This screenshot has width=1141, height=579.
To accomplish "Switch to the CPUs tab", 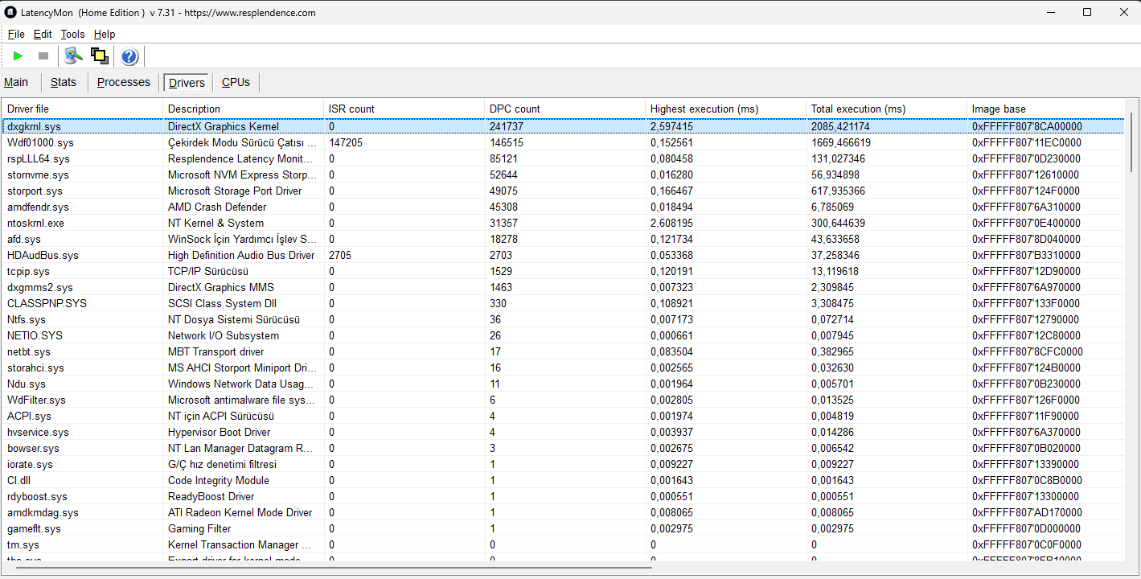I will (x=236, y=82).
